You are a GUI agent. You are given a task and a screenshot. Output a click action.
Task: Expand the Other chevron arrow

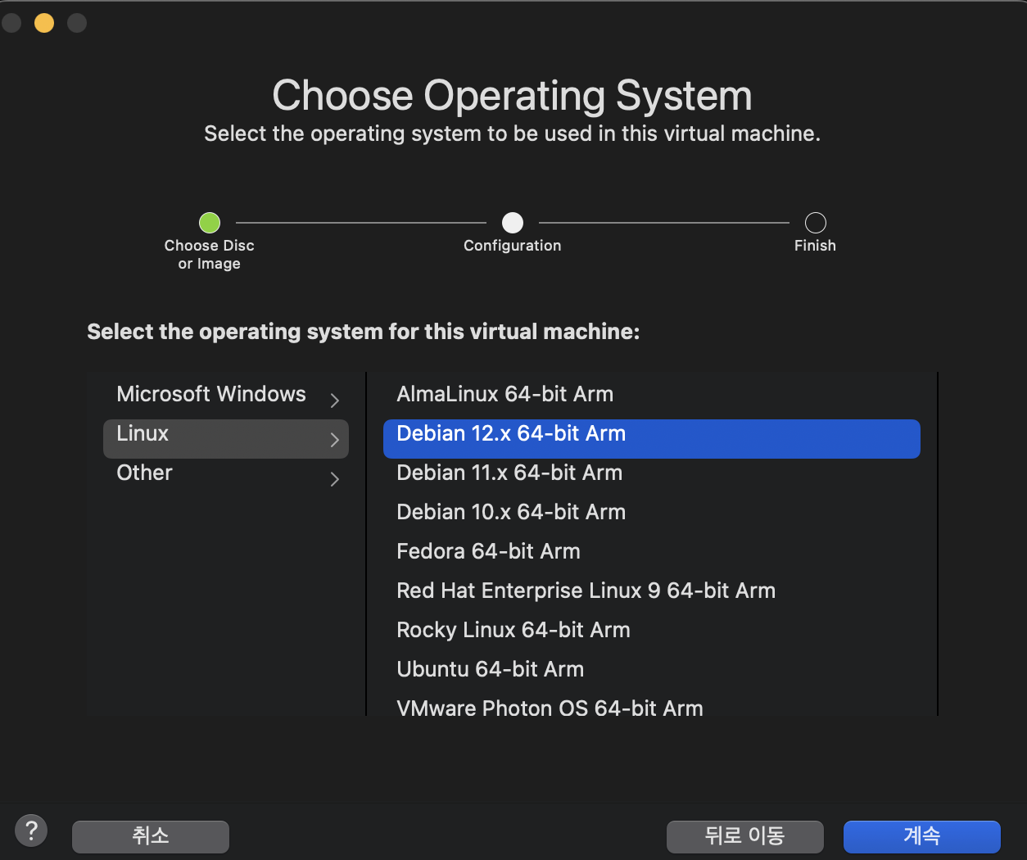coord(334,479)
